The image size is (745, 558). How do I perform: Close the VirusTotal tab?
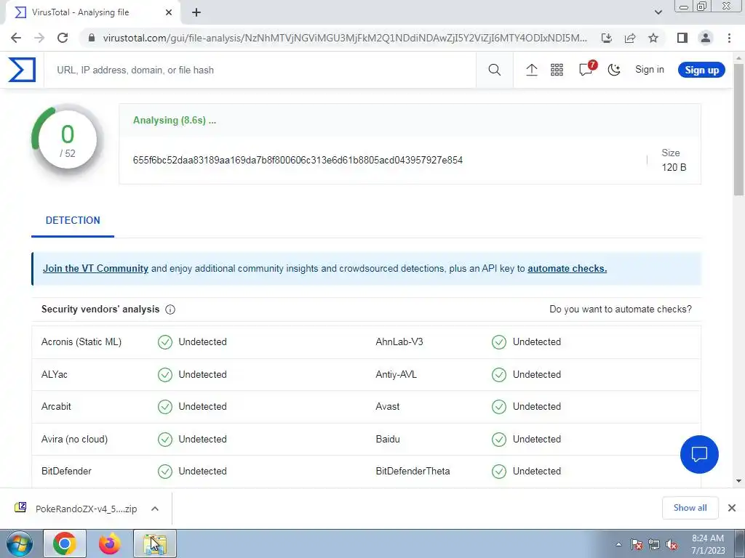[169, 12]
